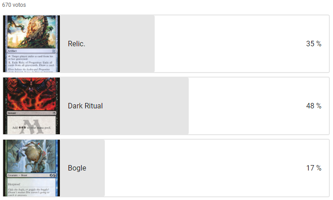Screen dimensions: 333x200
Task: Click the 17 % result value
Action: tap(313, 168)
